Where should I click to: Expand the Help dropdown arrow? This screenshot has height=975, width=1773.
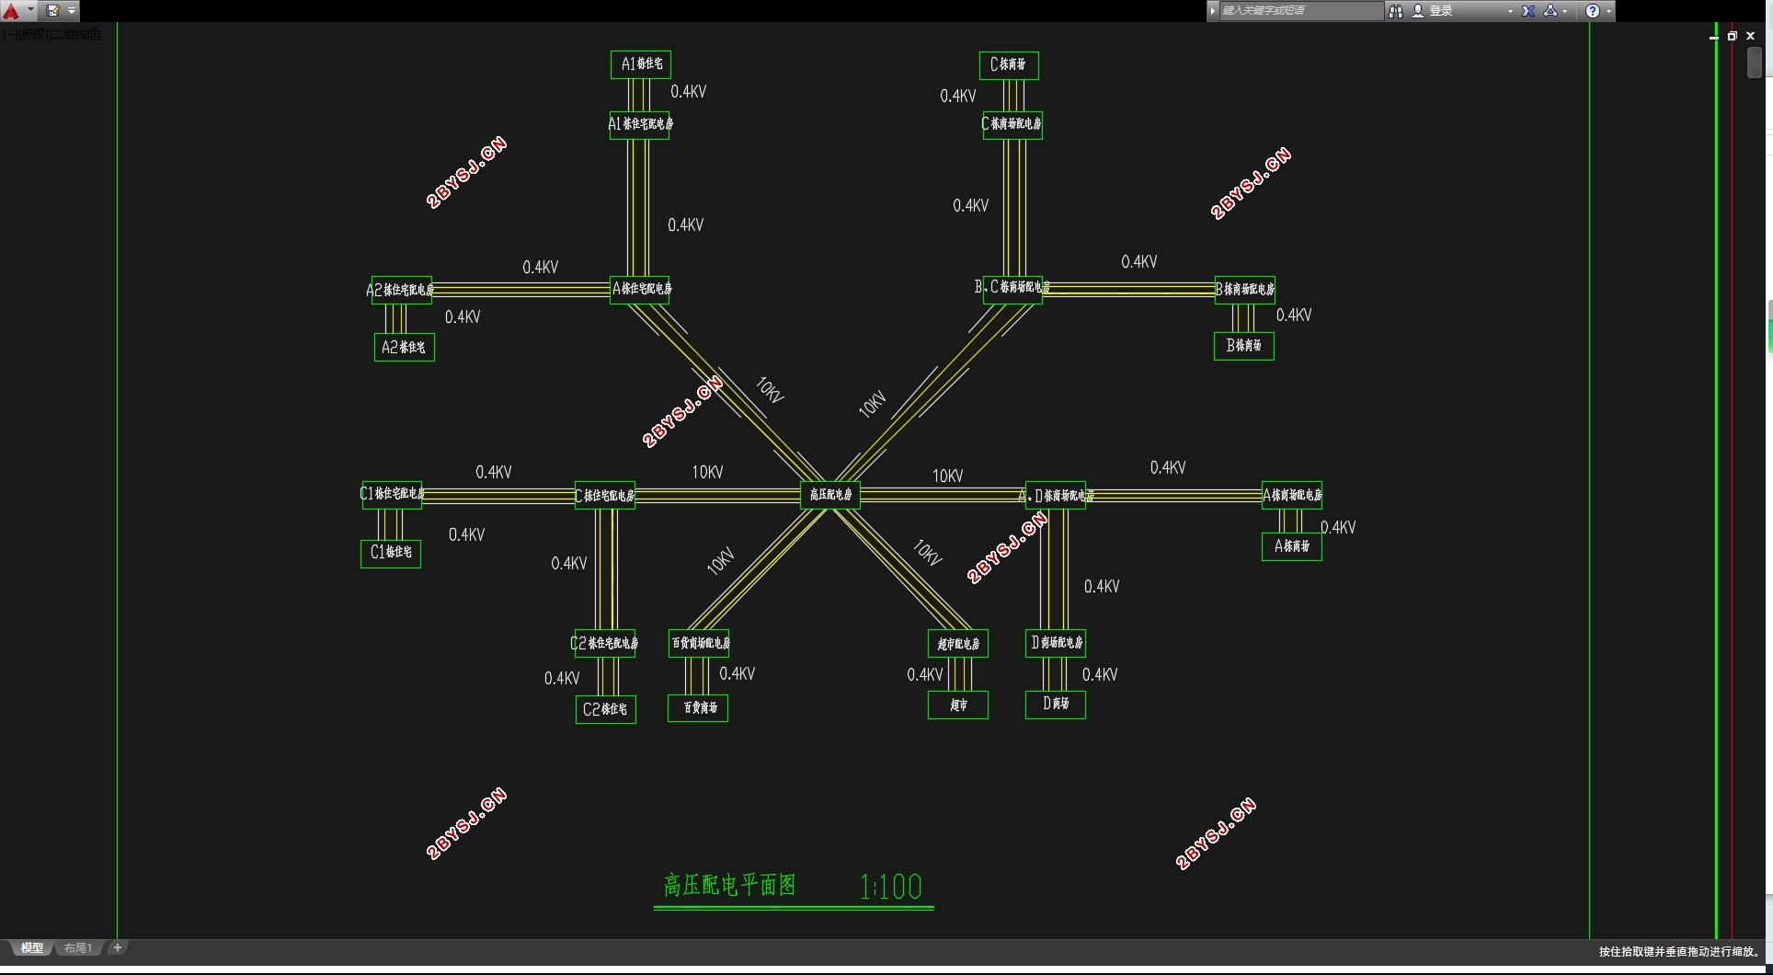pyautogui.click(x=1608, y=11)
